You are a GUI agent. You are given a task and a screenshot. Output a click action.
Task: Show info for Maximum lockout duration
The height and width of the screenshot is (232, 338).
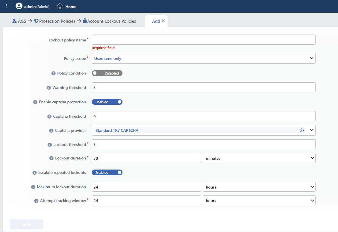[x=33, y=187]
